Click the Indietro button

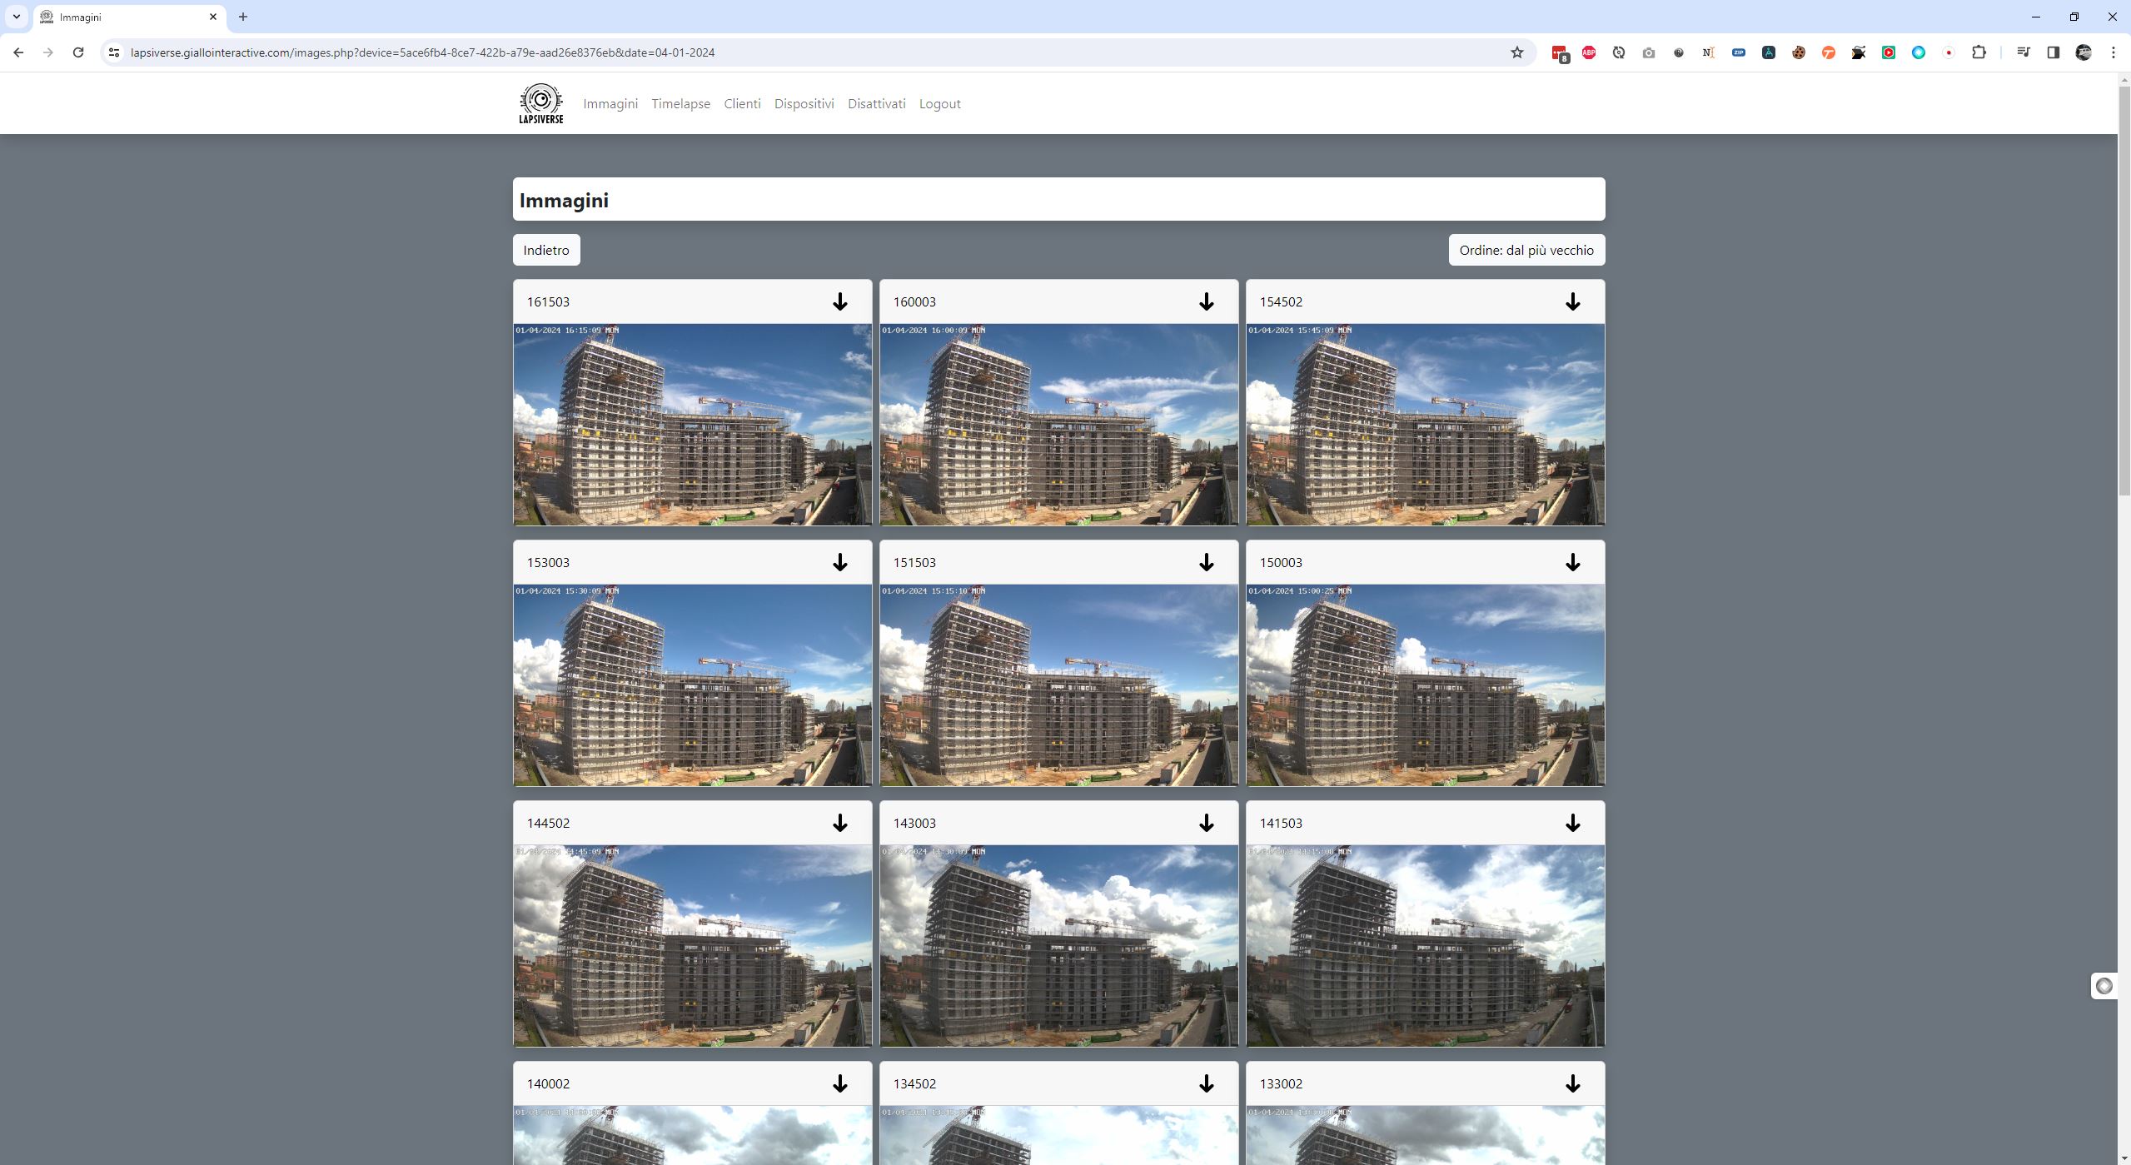545,249
